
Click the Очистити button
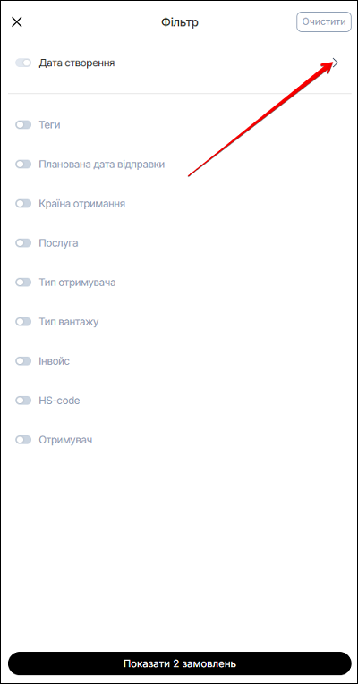coord(324,21)
